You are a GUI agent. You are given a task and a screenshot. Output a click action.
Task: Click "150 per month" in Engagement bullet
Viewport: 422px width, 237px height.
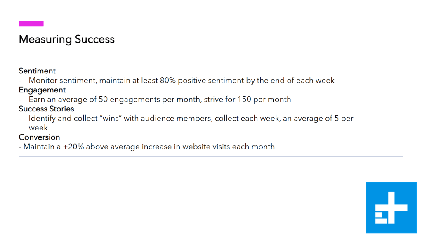pos(264,100)
